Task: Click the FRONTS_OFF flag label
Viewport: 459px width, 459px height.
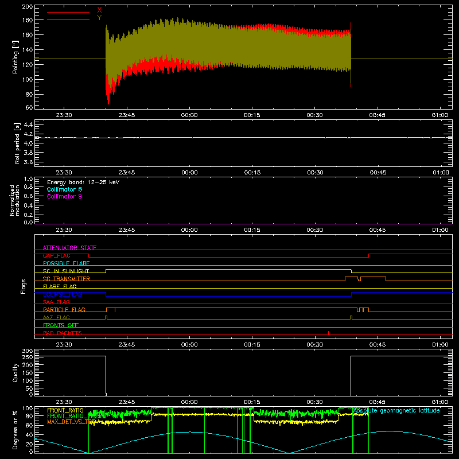Action: 61,325
